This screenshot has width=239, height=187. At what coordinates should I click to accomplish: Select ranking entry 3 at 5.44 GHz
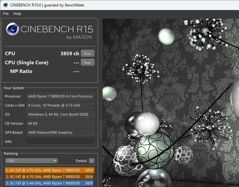pos(49,183)
